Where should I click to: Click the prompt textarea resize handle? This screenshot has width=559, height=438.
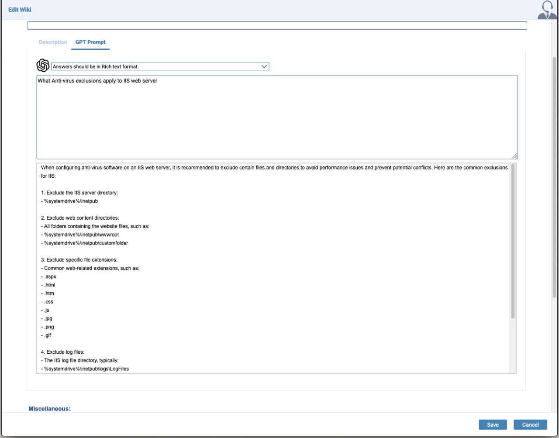click(514, 156)
